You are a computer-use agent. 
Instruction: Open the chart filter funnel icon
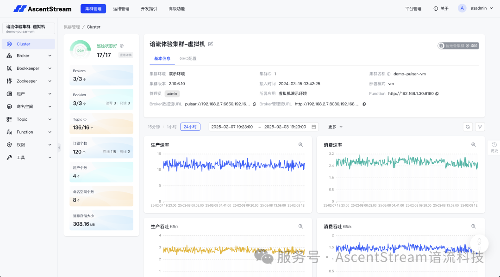(x=480, y=126)
